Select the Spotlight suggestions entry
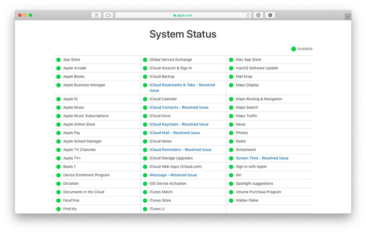This screenshot has height=233, width=366. pos(254,184)
